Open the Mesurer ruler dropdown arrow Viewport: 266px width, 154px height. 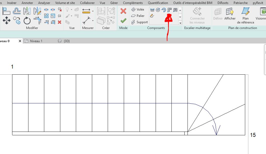(x=93, y=11)
